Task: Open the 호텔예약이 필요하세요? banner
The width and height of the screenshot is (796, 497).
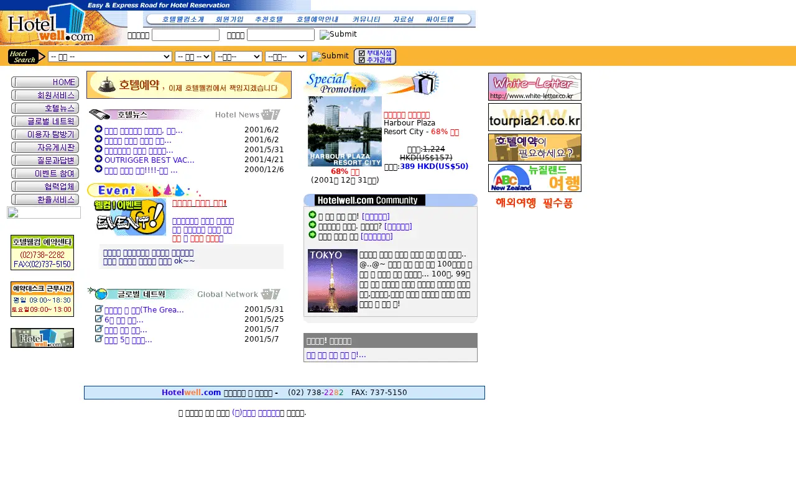Action: [535, 147]
